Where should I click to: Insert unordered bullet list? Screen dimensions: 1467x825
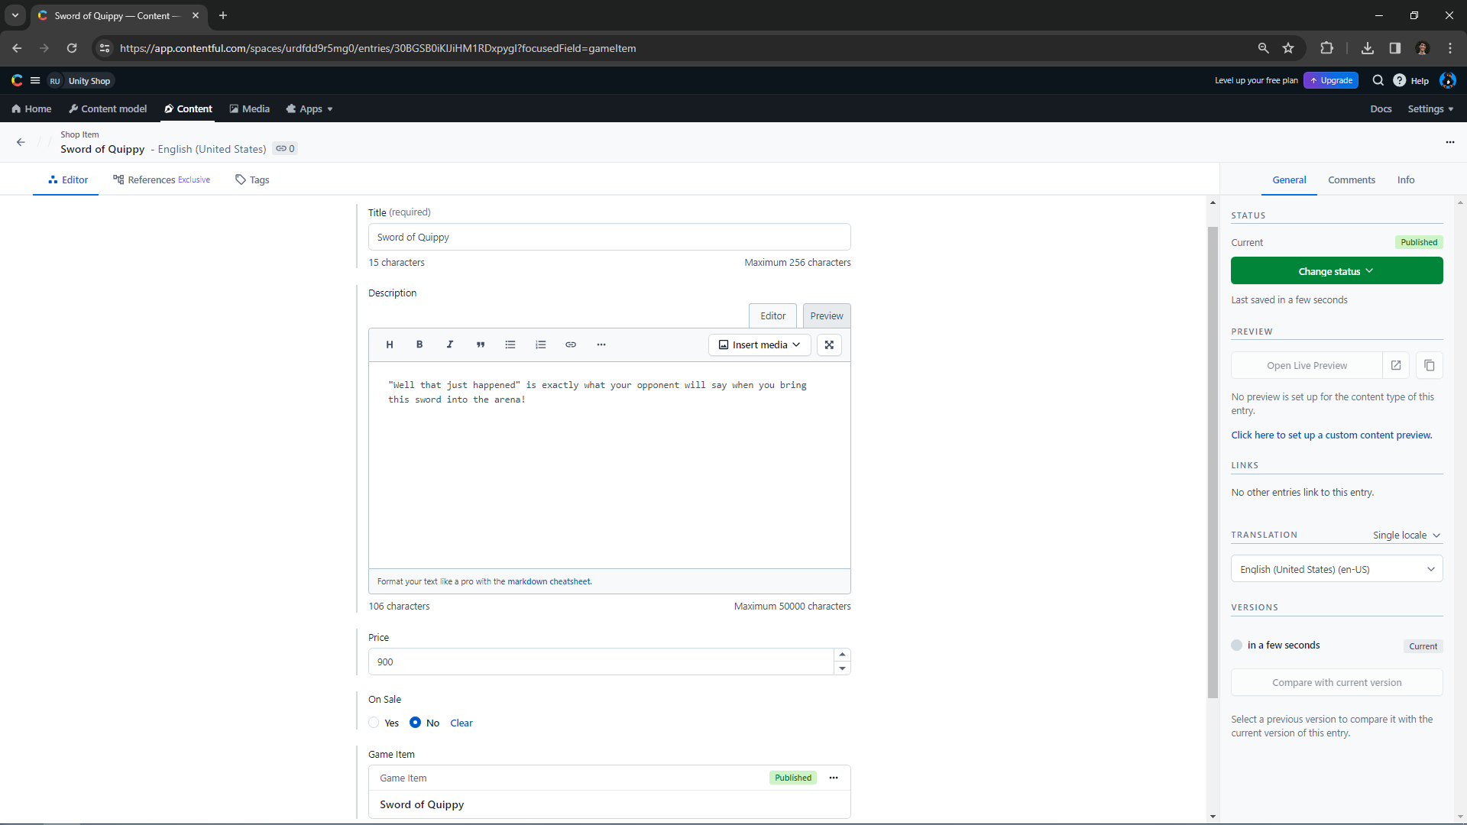(x=510, y=345)
